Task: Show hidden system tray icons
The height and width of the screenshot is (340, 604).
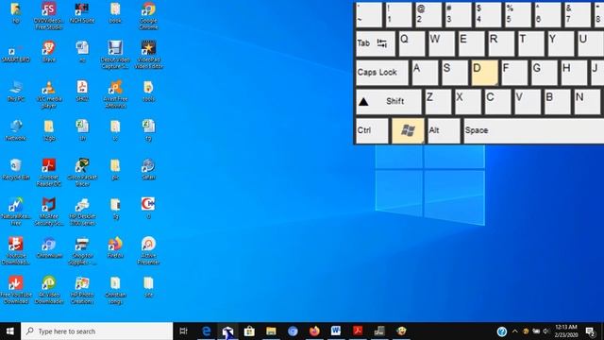Action: tap(515, 331)
